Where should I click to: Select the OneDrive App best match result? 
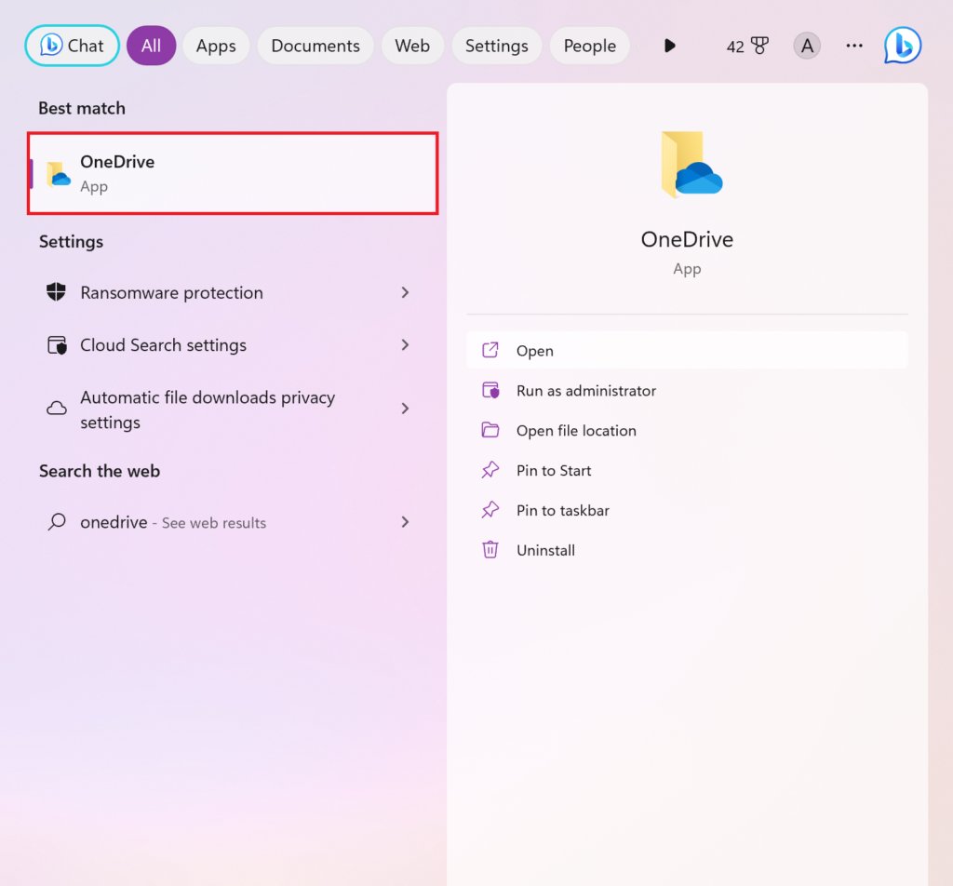(233, 173)
